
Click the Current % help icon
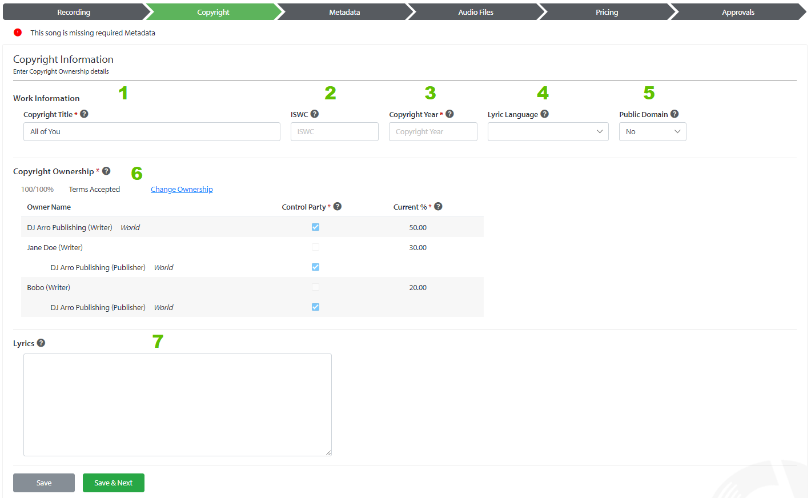[x=438, y=206]
